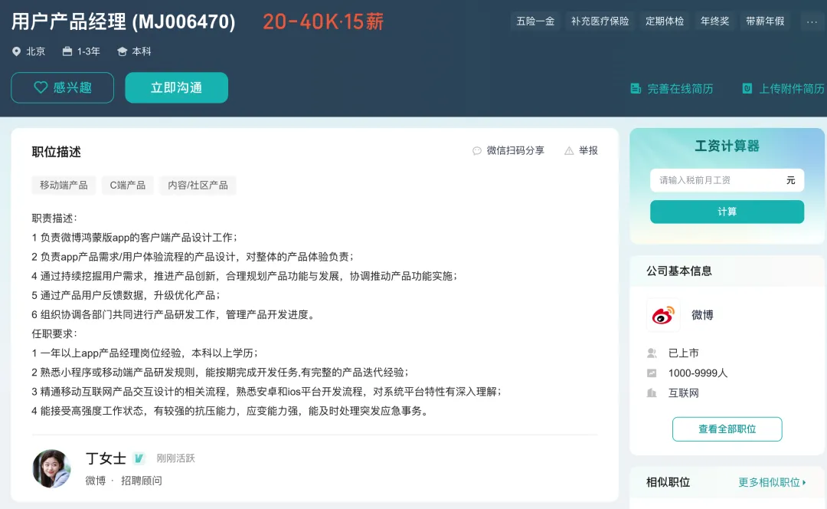Click the 1000-9999人 company size text
The image size is (827, 509).
[x=698, y=373]
